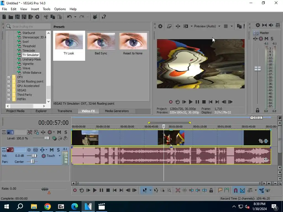Toggle Automatic Crossfades button

tap(242, 190)
